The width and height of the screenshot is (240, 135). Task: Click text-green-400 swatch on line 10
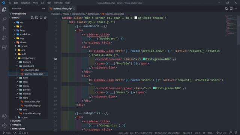(144, 59)
